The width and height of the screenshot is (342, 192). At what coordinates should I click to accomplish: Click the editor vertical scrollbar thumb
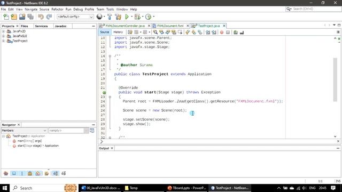335,79
